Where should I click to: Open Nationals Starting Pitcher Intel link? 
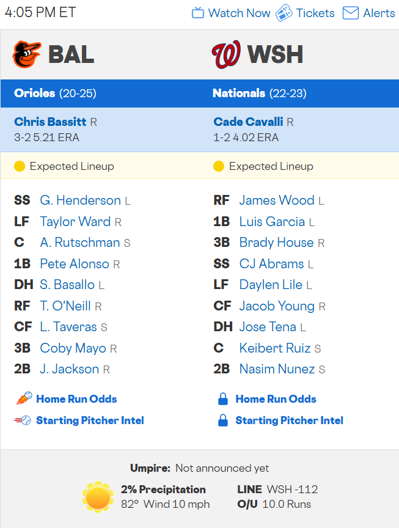click(289, 420)
